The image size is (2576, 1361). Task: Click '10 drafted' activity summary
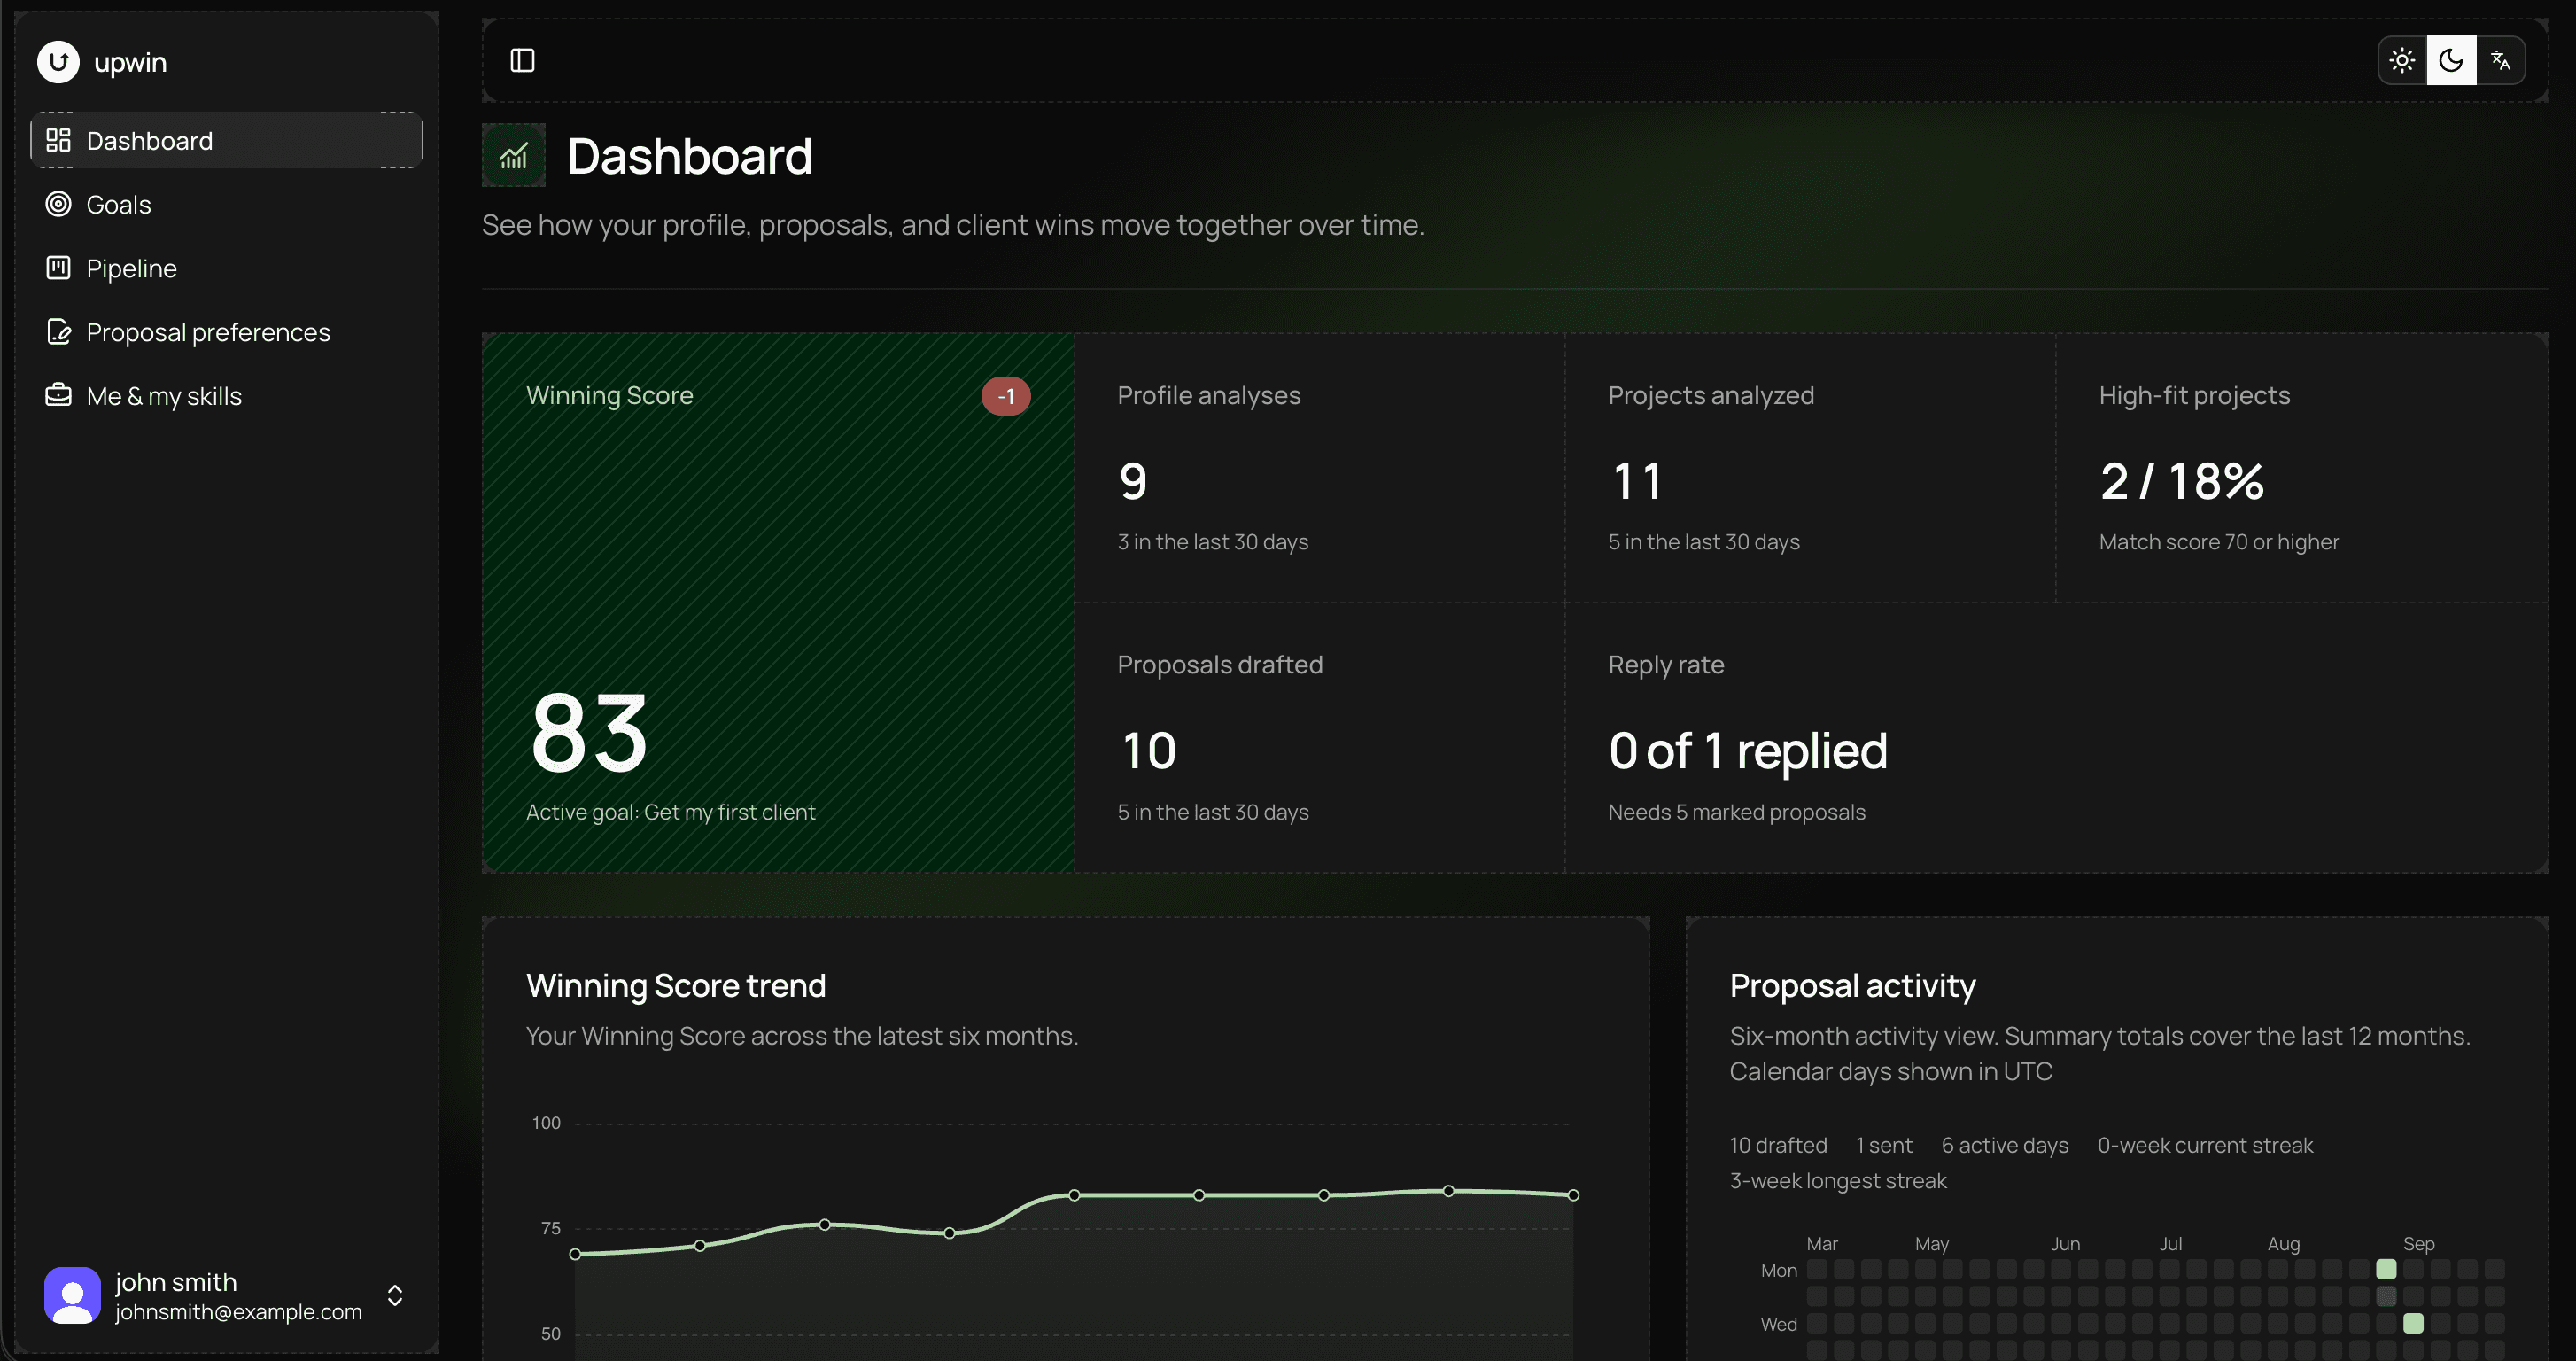click(x=1778, y=1145)
